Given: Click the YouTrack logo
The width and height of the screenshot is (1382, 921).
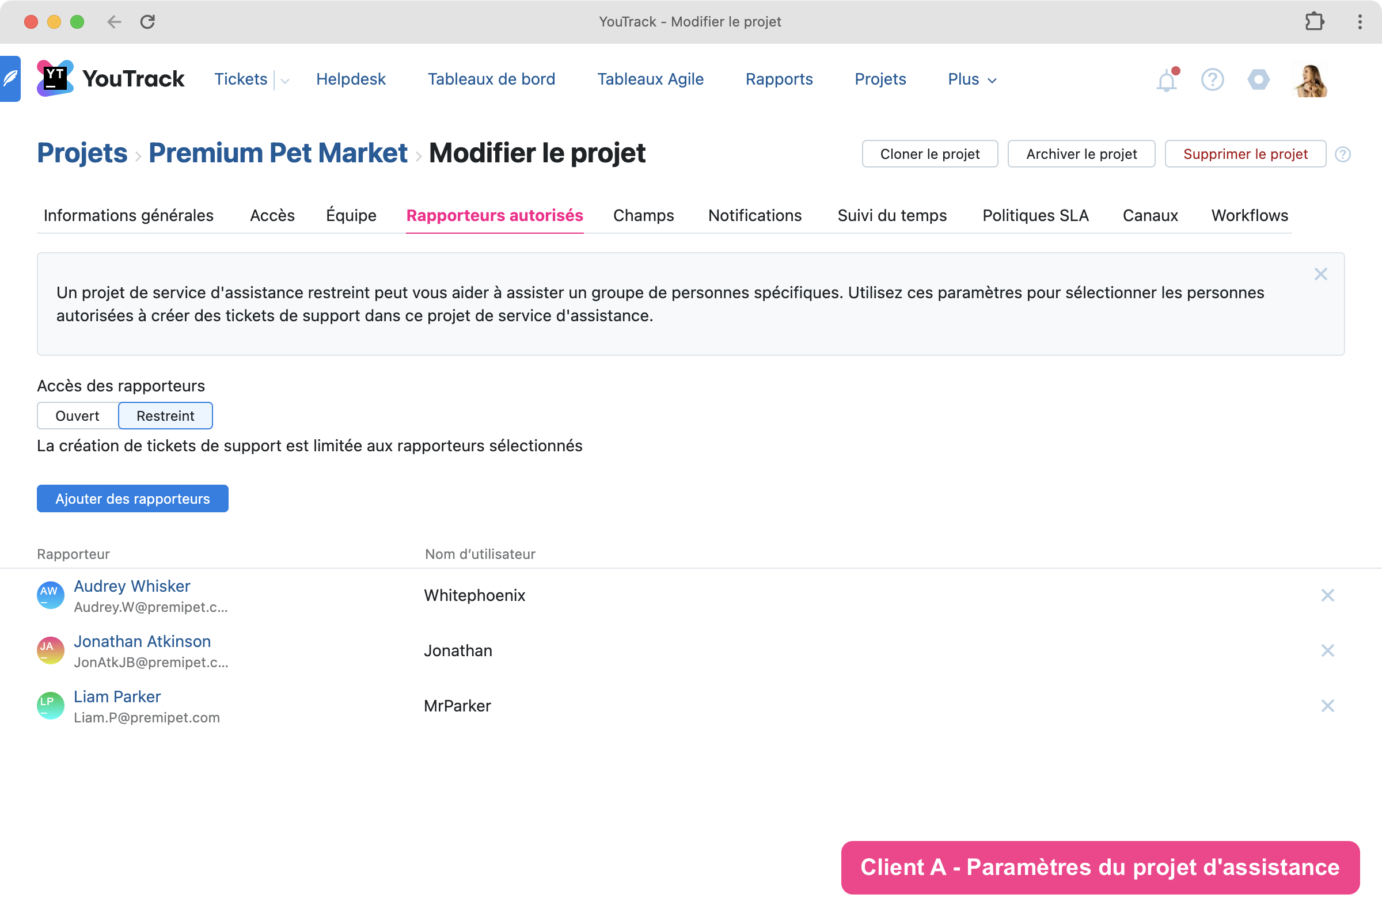Looking at the screenshot, I should coord(111,79).
